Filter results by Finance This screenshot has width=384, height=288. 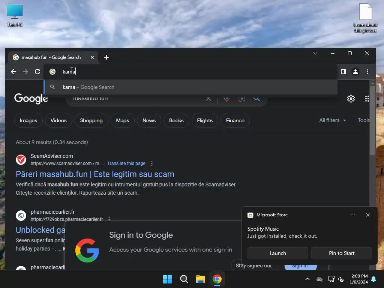coord(235,120)
